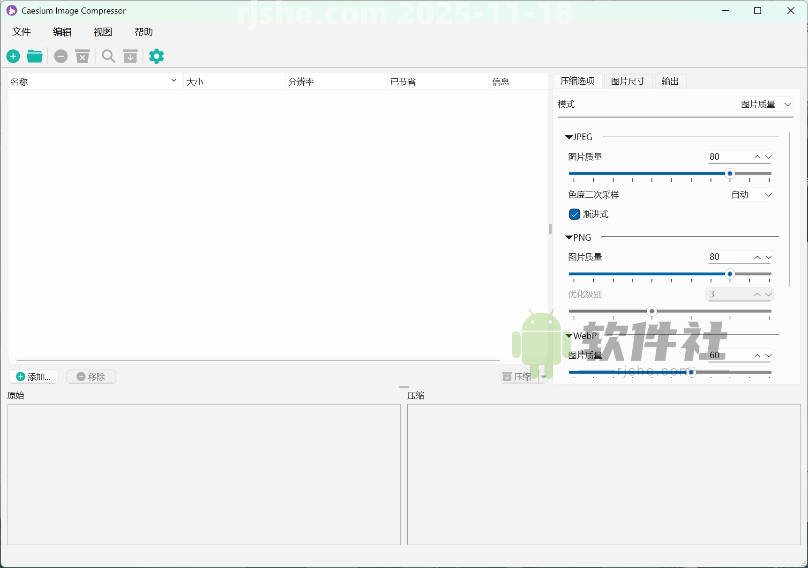Click the export/save toolbar icon
Viewport: 808px width, 568px height.
tap(130, 56)
